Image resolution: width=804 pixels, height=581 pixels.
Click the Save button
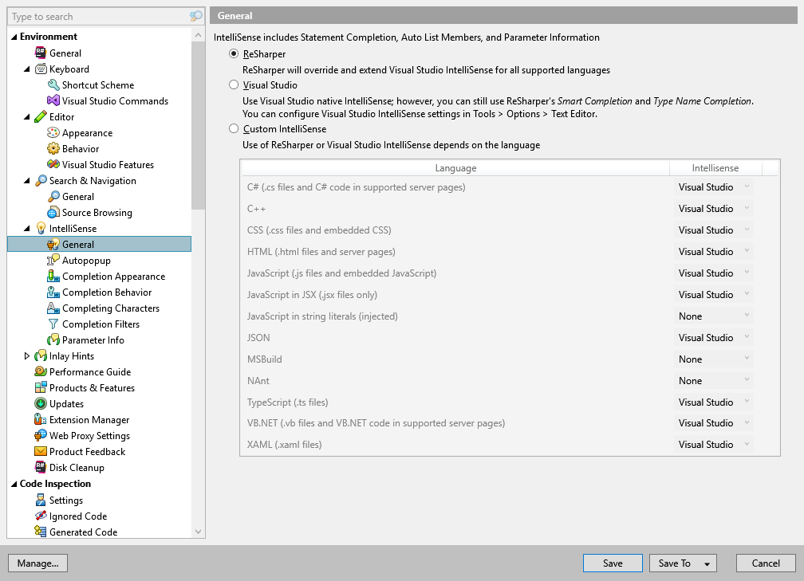[613, 563]
